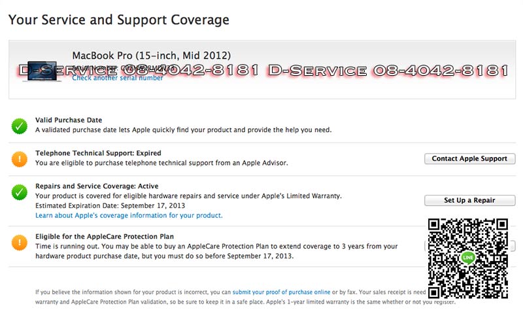Click the MacBook Pro (15-inch, Mid 2012) title
Image resolution: width=523 pixels, height=312 pixels.
tap(151, 56)
